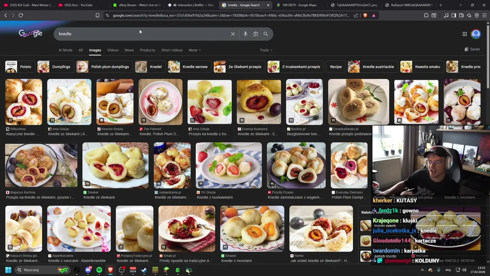The width and height of the screenshot is (490, 276).
Task: Open the TV Okazje Knedle z truskawkami image
Action: click(229, 165)
